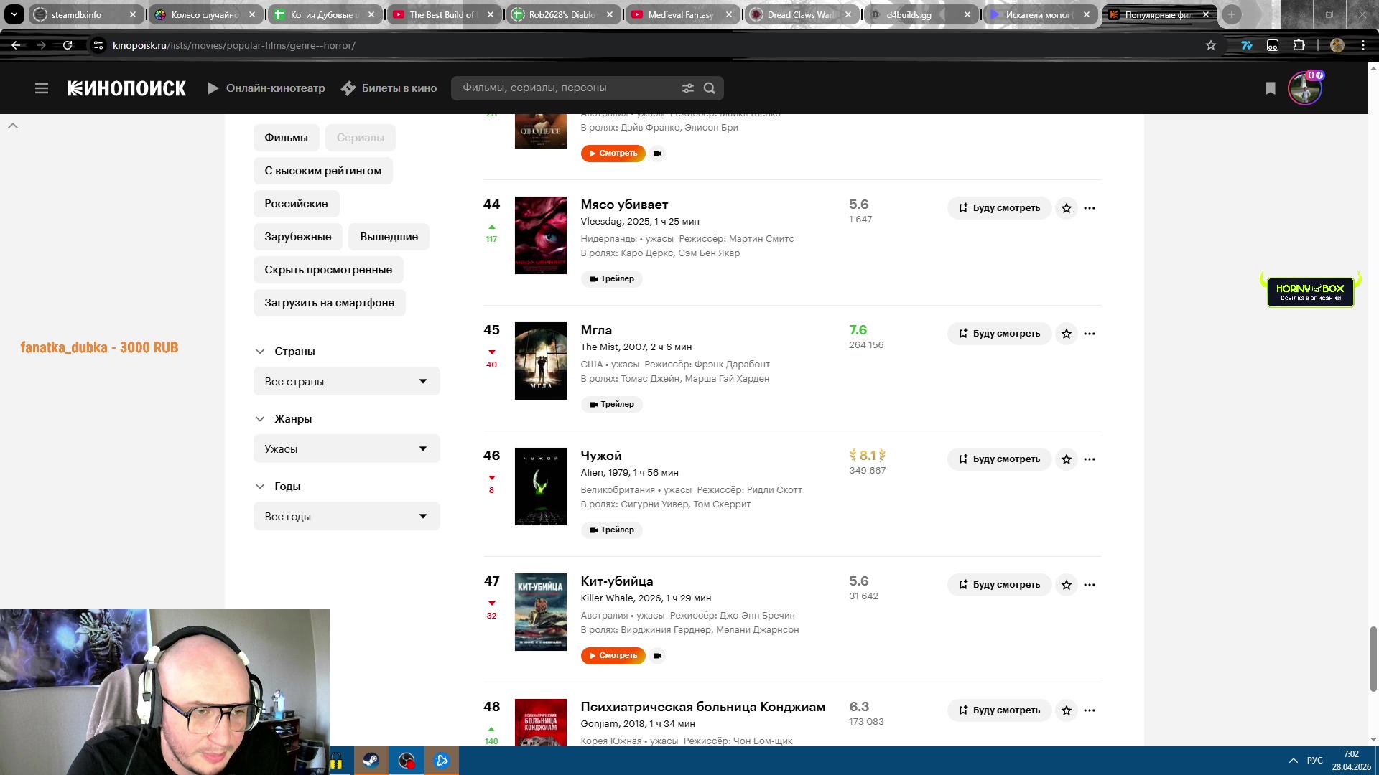Viewport: 1379px width, 775px height.
Task: Open the Все страны dropdown
Action: pyautogui.click(x=346, y=382)
